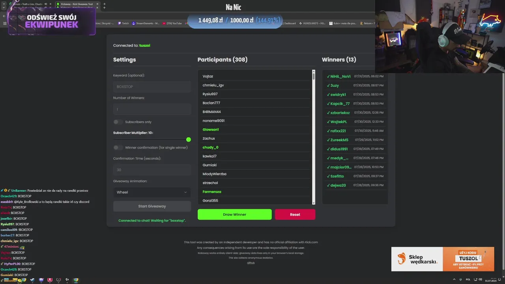Open the github link in footer
This screenshot has height=284, width=505.
tap(251, 263)
